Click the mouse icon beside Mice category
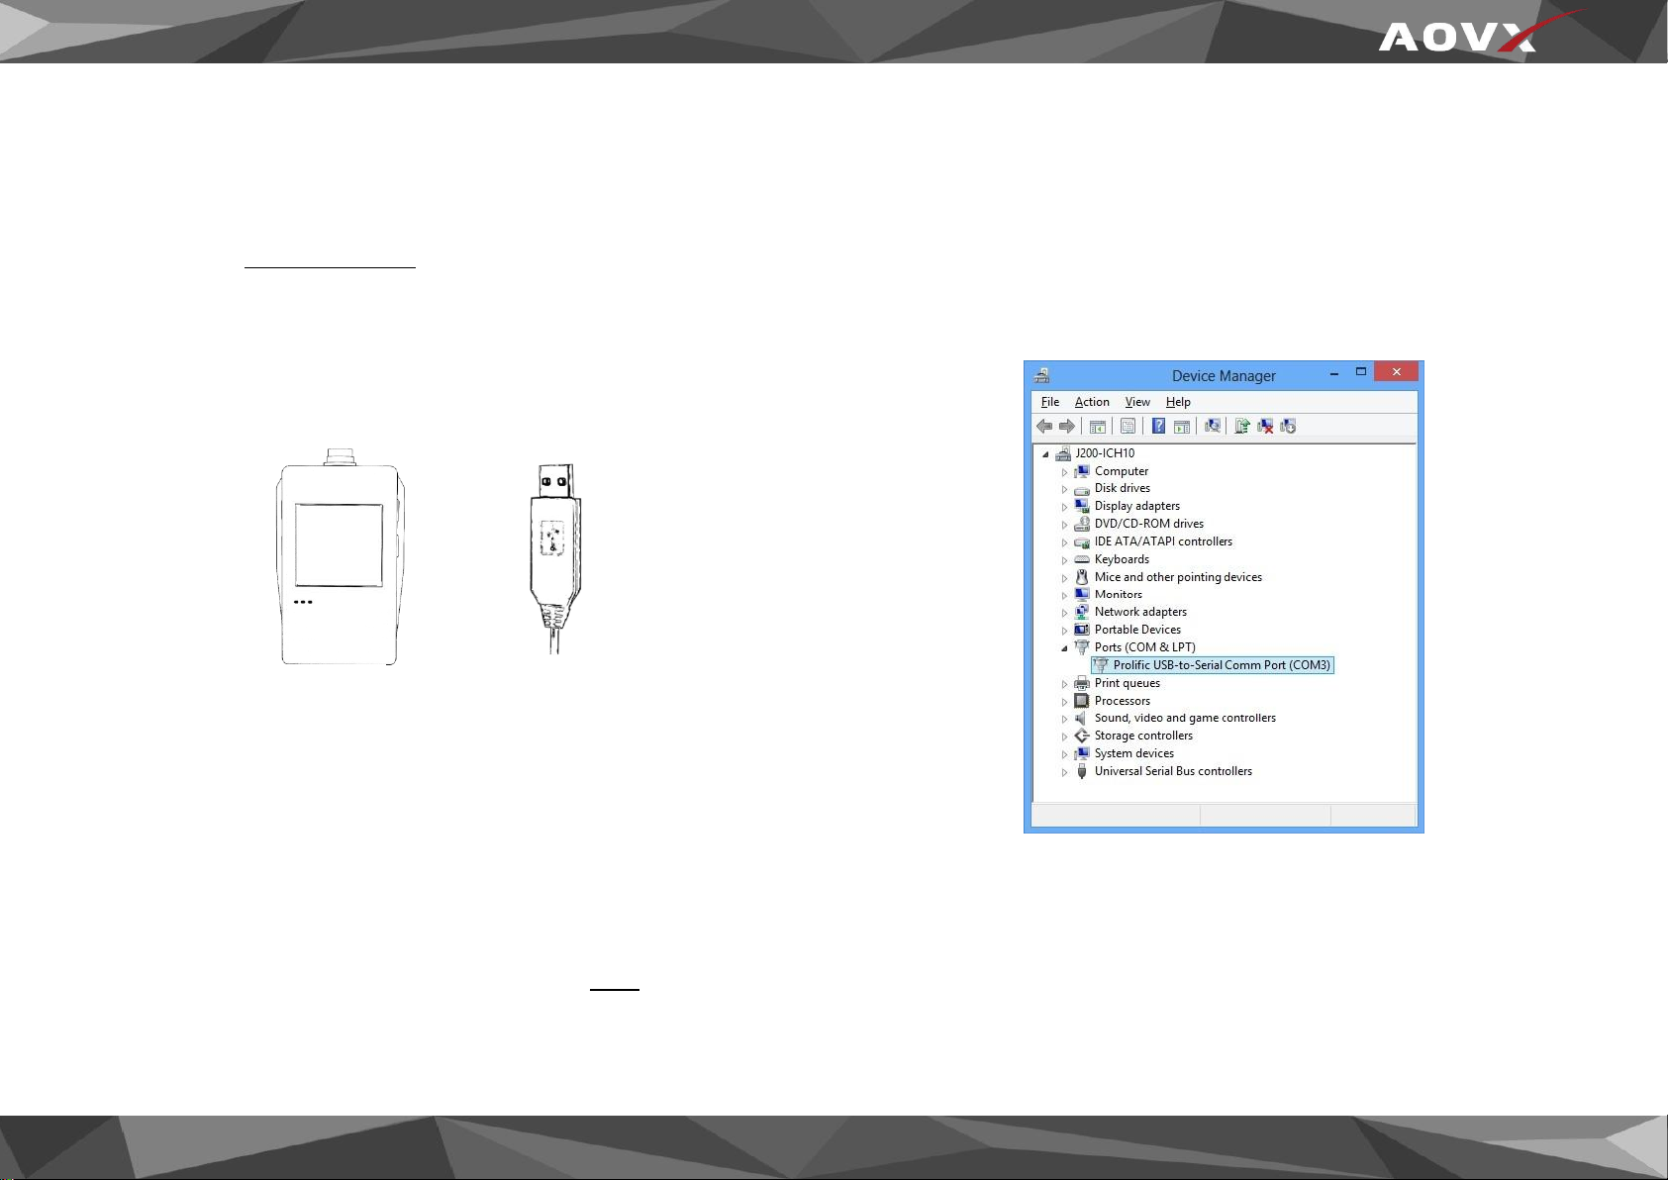The height and width of the screenshot is (1180, 1668). pos(1082,577)
